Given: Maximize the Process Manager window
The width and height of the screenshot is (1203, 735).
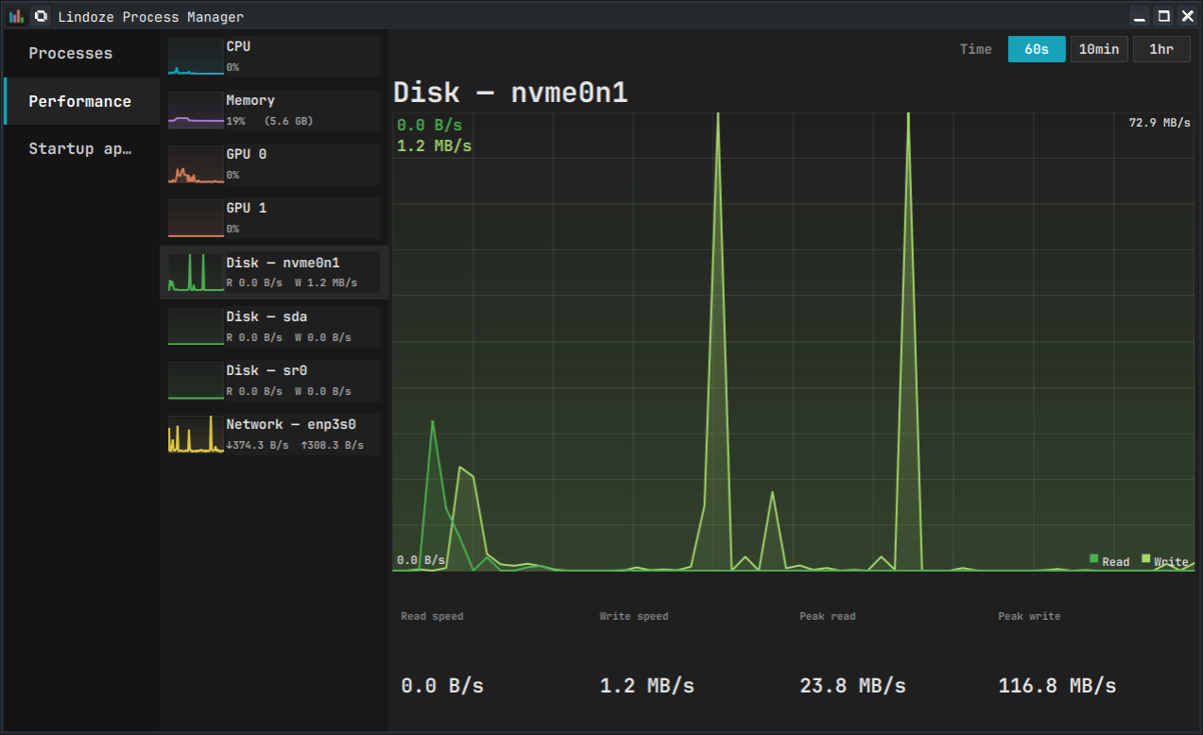Looking at the screenshot, I should point(1164,16).
